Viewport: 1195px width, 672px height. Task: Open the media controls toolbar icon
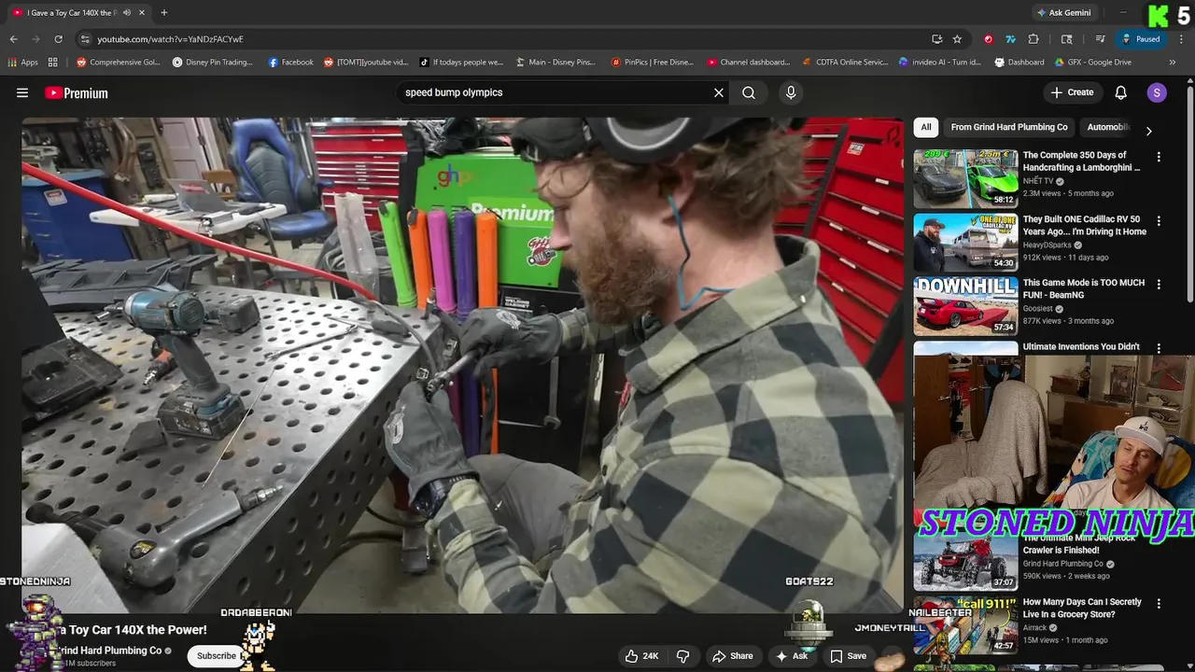tap(1101, 39)
